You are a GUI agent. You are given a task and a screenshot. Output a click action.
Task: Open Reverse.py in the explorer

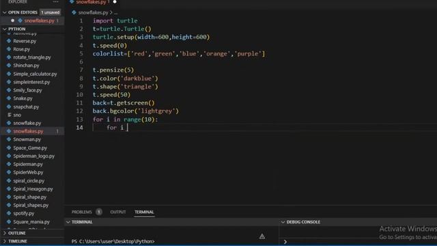[25, 41]
